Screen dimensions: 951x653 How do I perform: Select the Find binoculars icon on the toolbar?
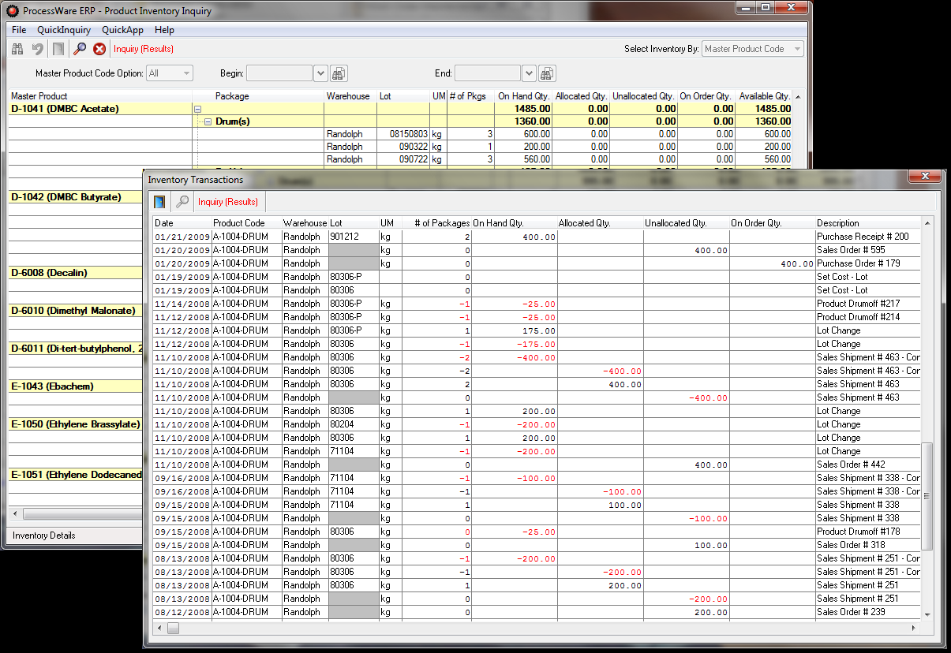17,48
